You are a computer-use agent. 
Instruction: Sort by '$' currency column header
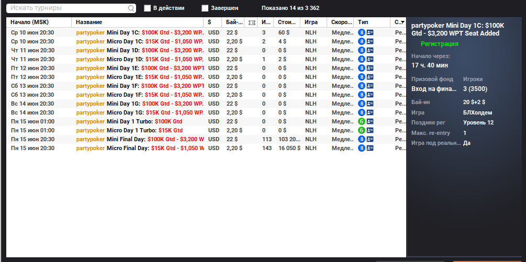pyautogui.click(x=212, y=22)
